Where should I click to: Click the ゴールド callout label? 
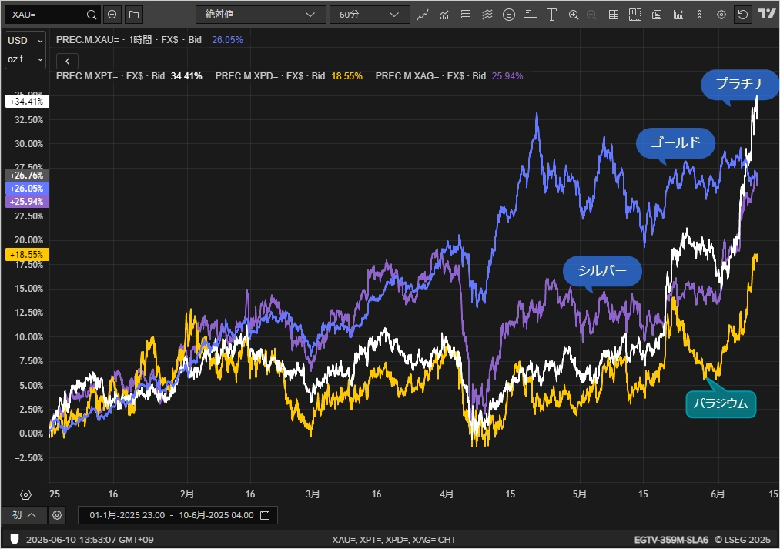click(x=675, y=143)
